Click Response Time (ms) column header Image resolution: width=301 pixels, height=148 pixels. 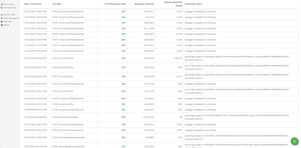(x=144, y=4)
